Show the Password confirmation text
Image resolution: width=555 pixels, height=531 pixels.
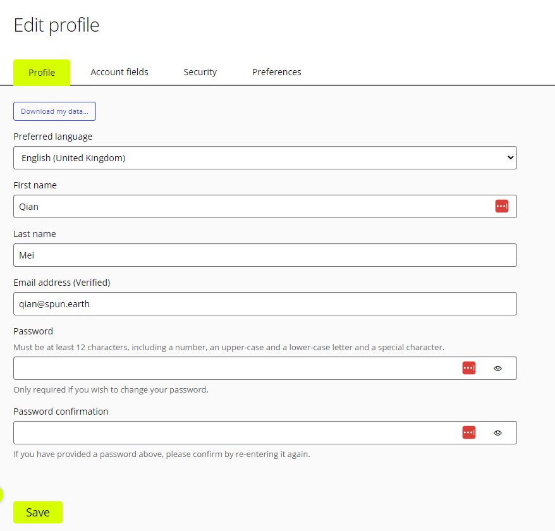tap(497, 432)
